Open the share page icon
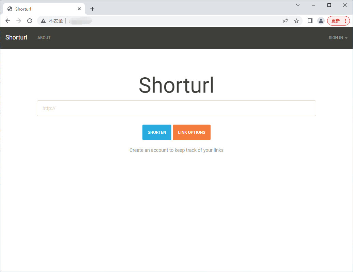353x272 pixels. [x=286, y=21]
